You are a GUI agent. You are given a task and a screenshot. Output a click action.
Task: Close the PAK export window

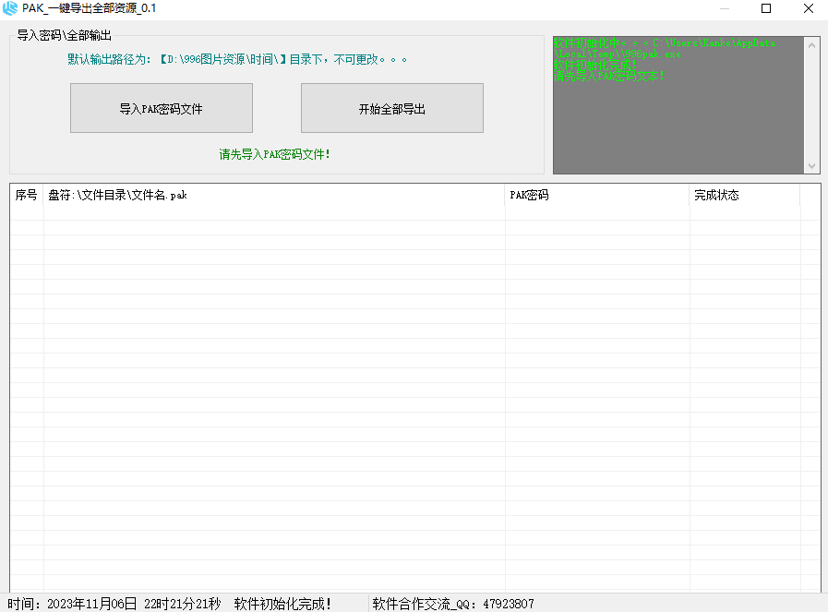808,8
